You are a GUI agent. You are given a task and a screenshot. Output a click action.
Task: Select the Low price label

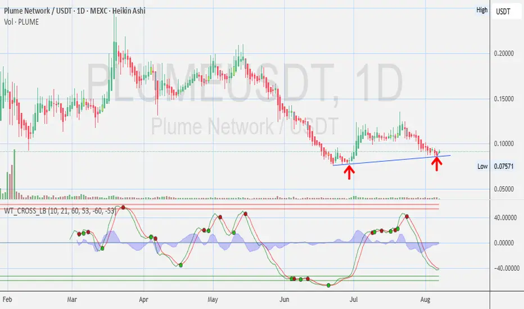[x=482, y=166]
